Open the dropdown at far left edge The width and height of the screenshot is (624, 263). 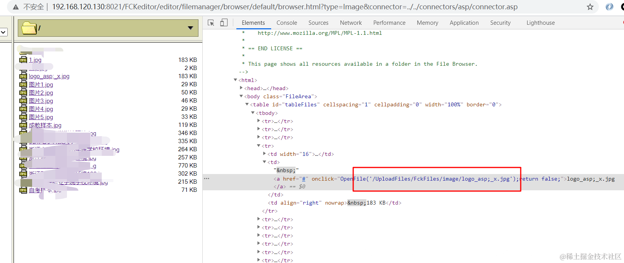click(x=3, y=32)
